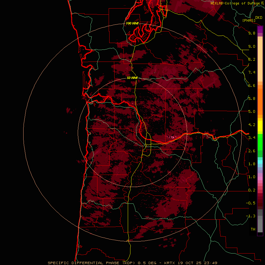The width and height of the screenshot is (265, 265).
Task: Click the 2.6 value on the color scale
Action: [x=252, y=151]
